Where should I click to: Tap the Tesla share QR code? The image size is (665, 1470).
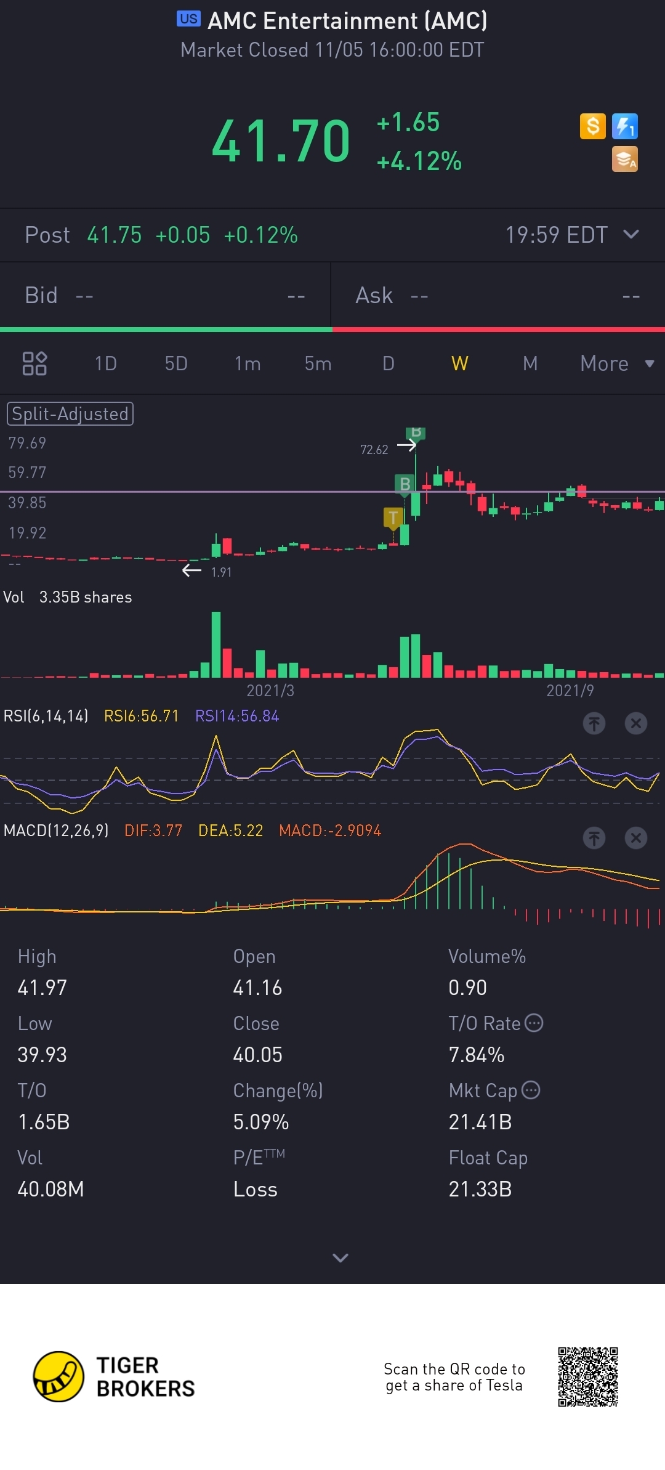[x=588, y=1377]
